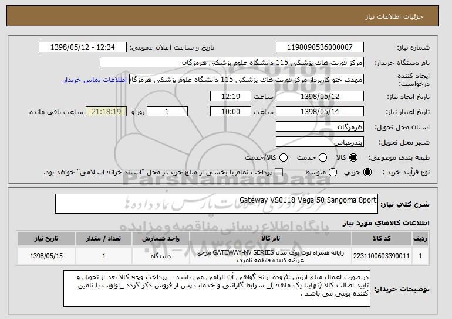Click the Gateway VS0118 description box
This screenshot has width=452, height=319.
(217, 204)
